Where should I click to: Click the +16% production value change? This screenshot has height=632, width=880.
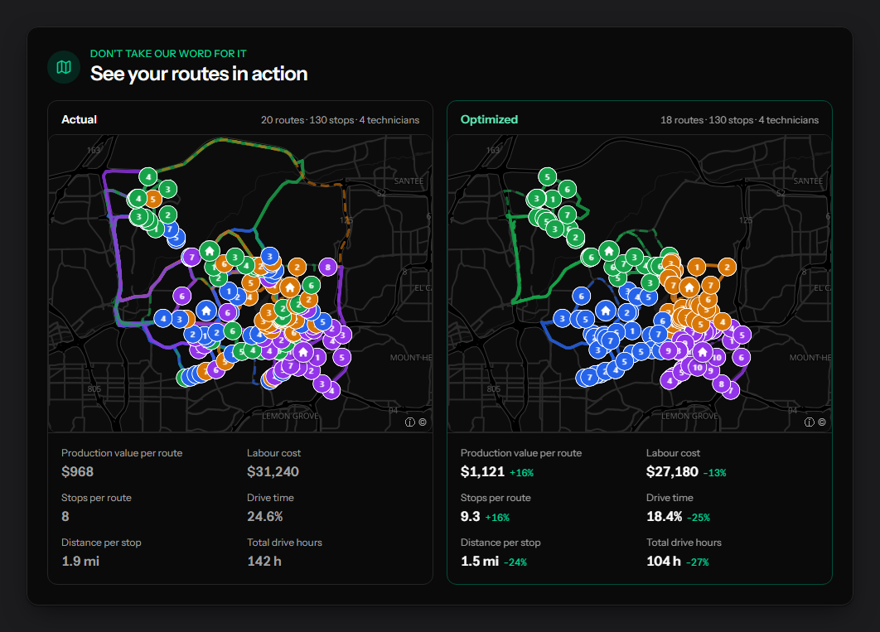(521, 473)
